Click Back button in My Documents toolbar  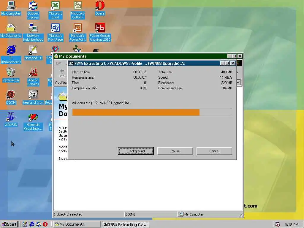tap(62, 73)
